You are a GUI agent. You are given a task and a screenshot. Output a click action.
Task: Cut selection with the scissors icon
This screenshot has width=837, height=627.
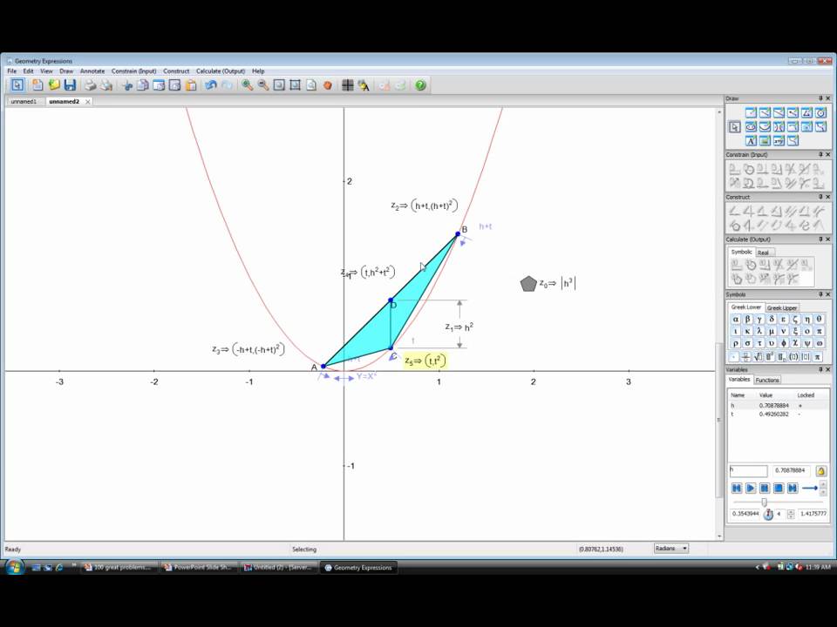(127, 85)
